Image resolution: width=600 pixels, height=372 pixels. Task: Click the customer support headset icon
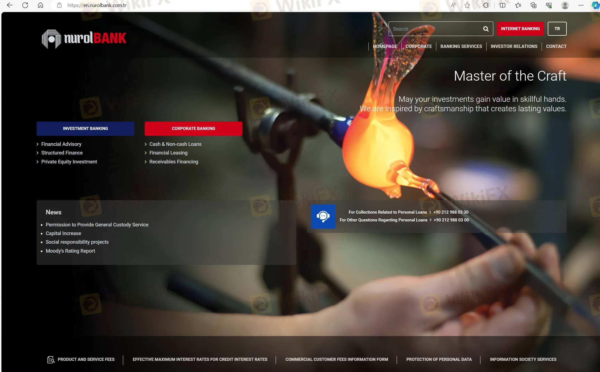(323, 216)
